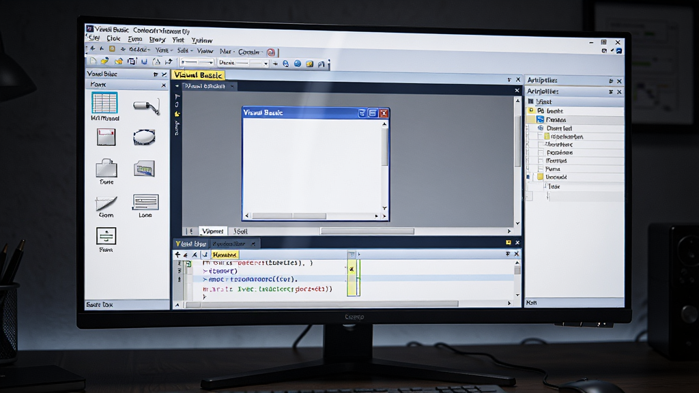
Task: Open the 'Yyriow' menu in menu bar
Action: click(202, 40)
